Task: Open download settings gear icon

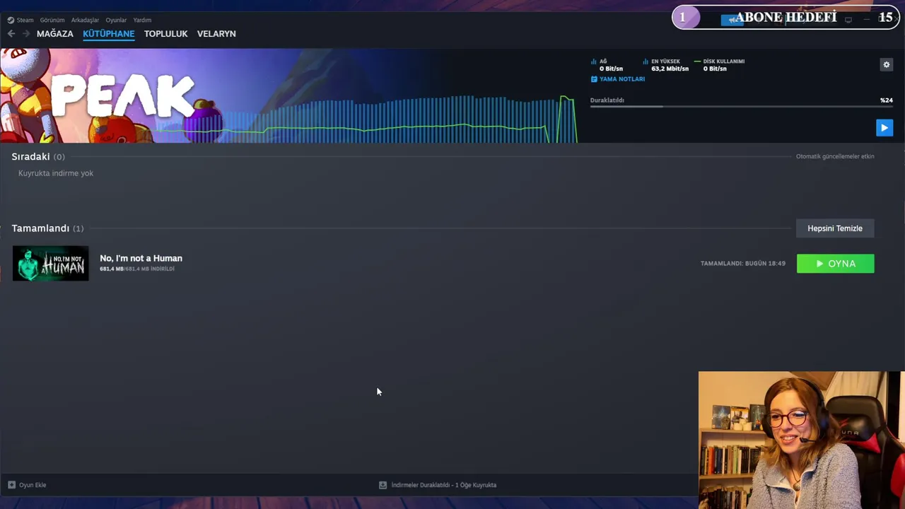Action: point(886,64)
